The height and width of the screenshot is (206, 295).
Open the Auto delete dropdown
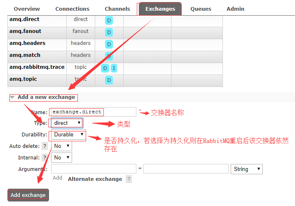coord(61,146)
